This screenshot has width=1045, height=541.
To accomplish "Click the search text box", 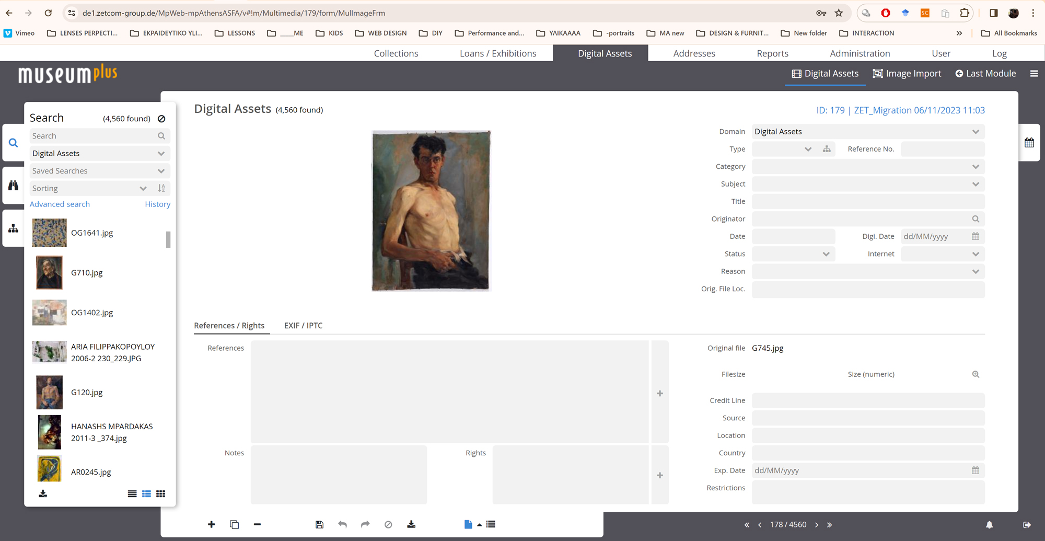I will 100,136.
